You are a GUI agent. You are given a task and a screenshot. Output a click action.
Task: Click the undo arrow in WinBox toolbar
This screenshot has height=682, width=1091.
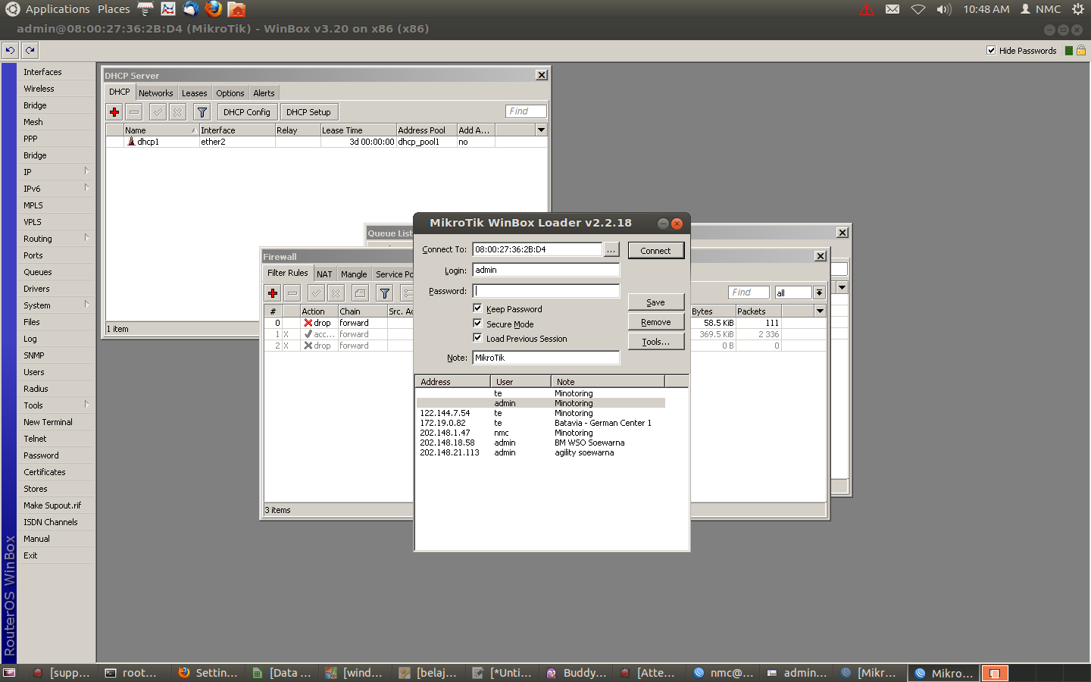pos(10,50)
